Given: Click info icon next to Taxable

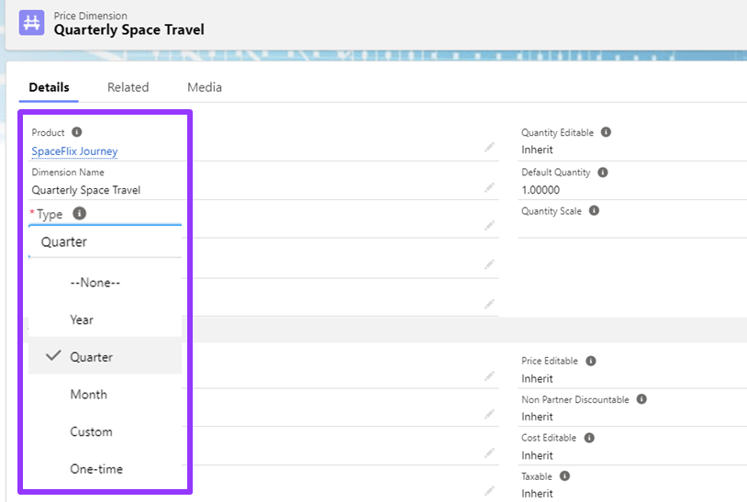Looking at the screenshot, I should 564,476.
